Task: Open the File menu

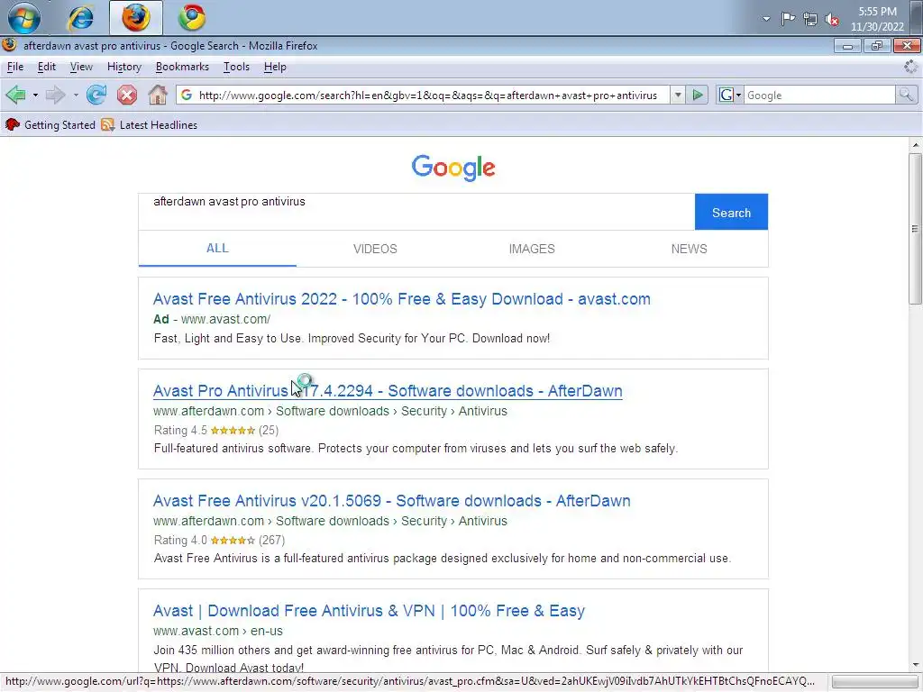Action: tap(15, 67)
